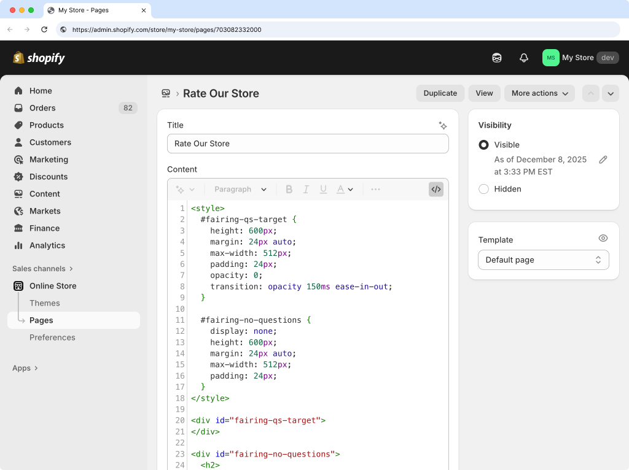This screenshot has height=470, width=629.
Task: Toggle bold formatting in the content editor
Action: click(289, 189)
